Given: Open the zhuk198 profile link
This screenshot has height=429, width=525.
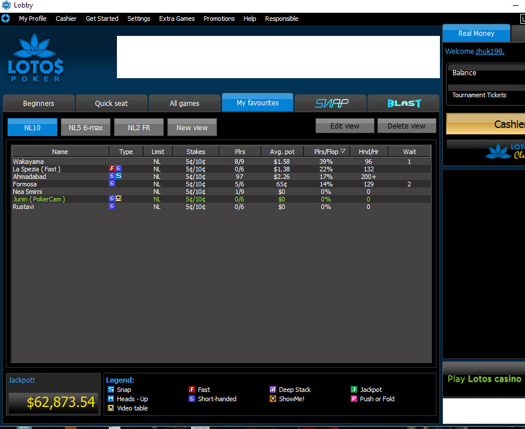Looking at the screenshot, I should coord(490,52).
